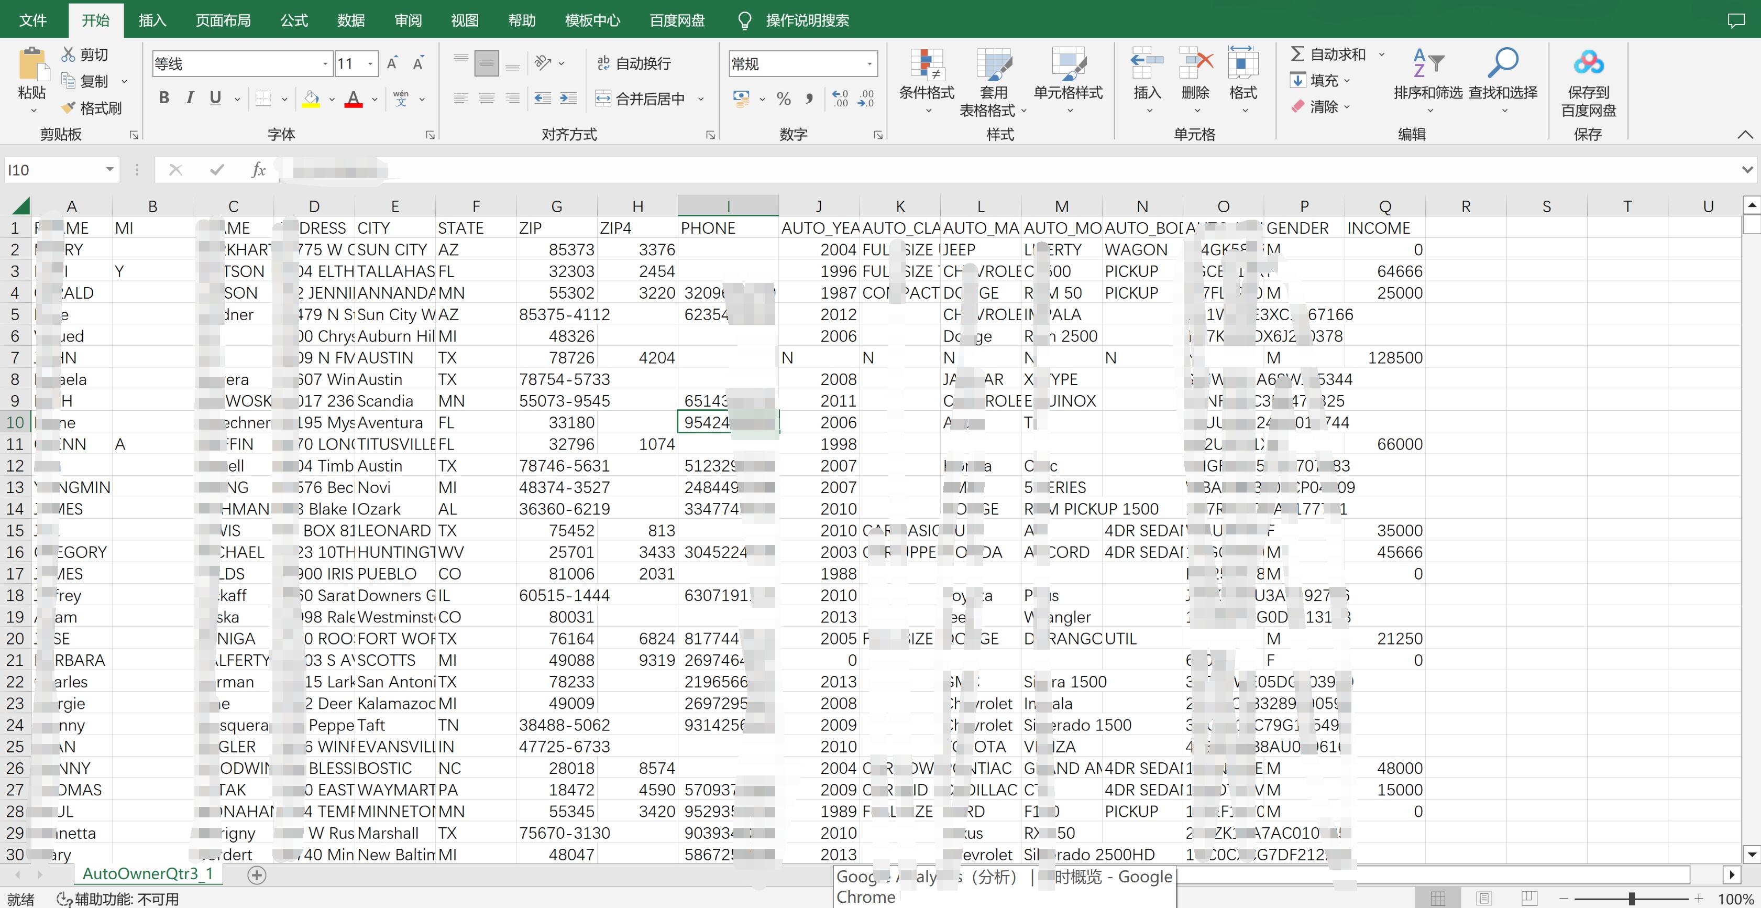Viewport: 1761px width, 908px height.
Task: Expand the formula bar chevron
Action: (1747, 170)
